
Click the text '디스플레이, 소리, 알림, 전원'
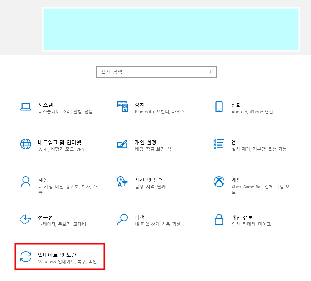65,112
